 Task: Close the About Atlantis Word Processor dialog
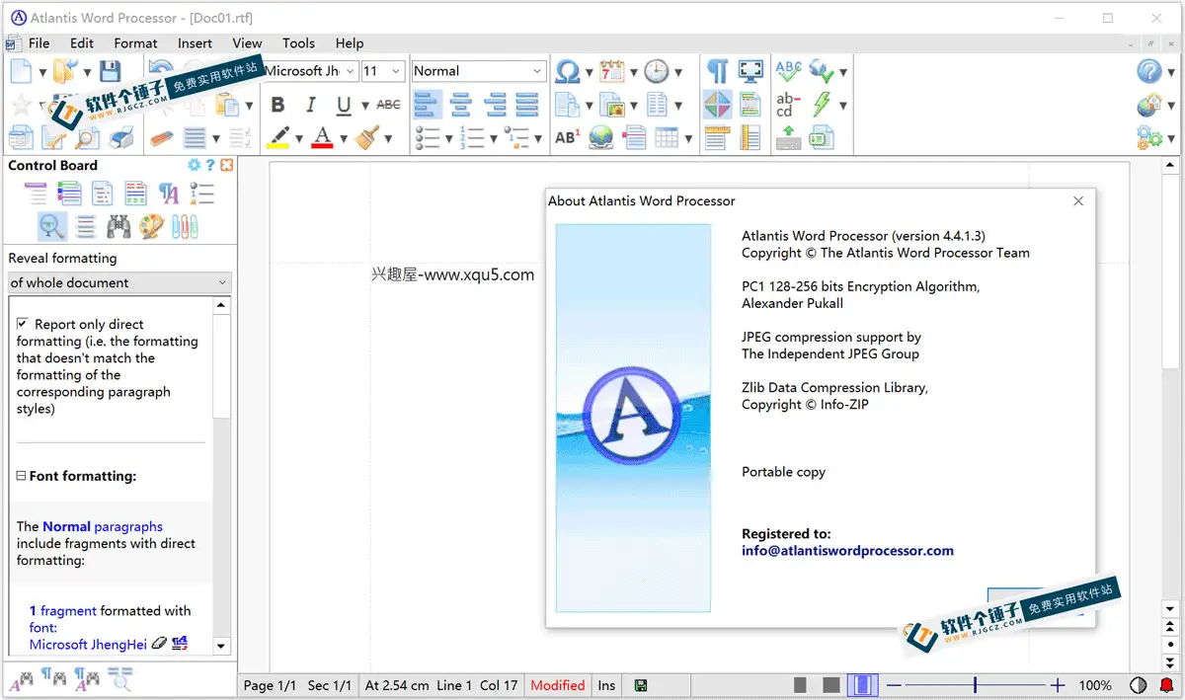1078,200
